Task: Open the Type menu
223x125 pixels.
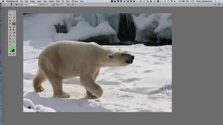Action: (45, 1)
